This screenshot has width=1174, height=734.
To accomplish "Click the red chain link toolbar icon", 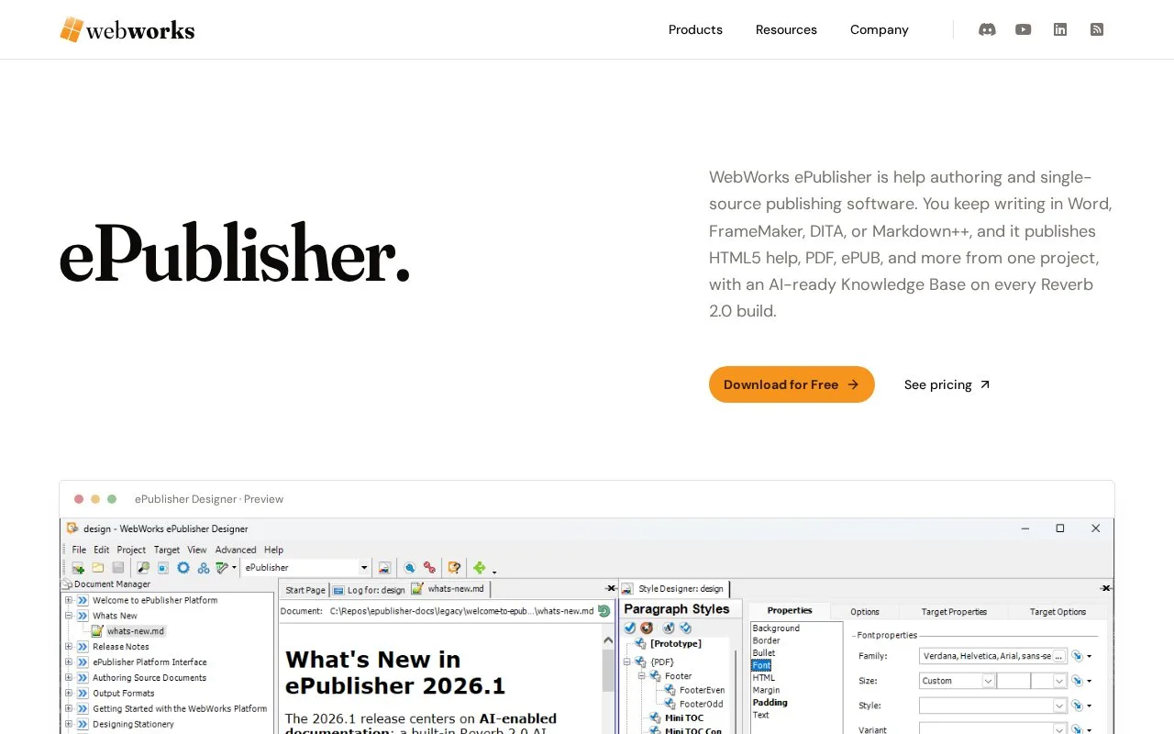I will pyautogui.click(x=429, y=568).
